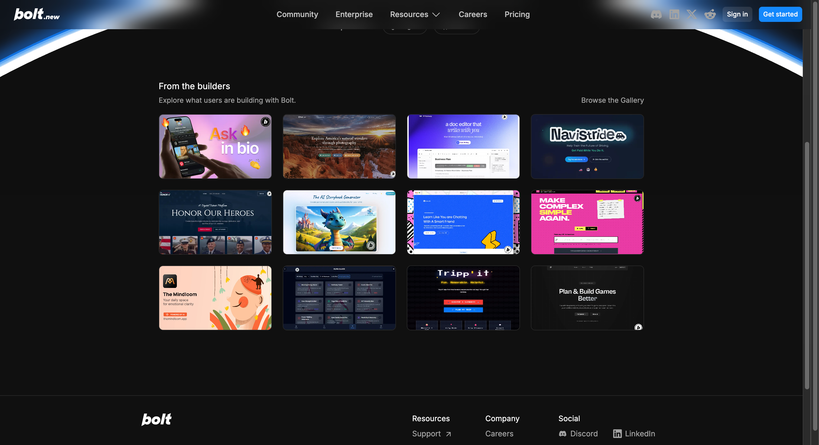Open the Careers link in the footer Company column
Screen dimensions: 819x445
[499, 434]
